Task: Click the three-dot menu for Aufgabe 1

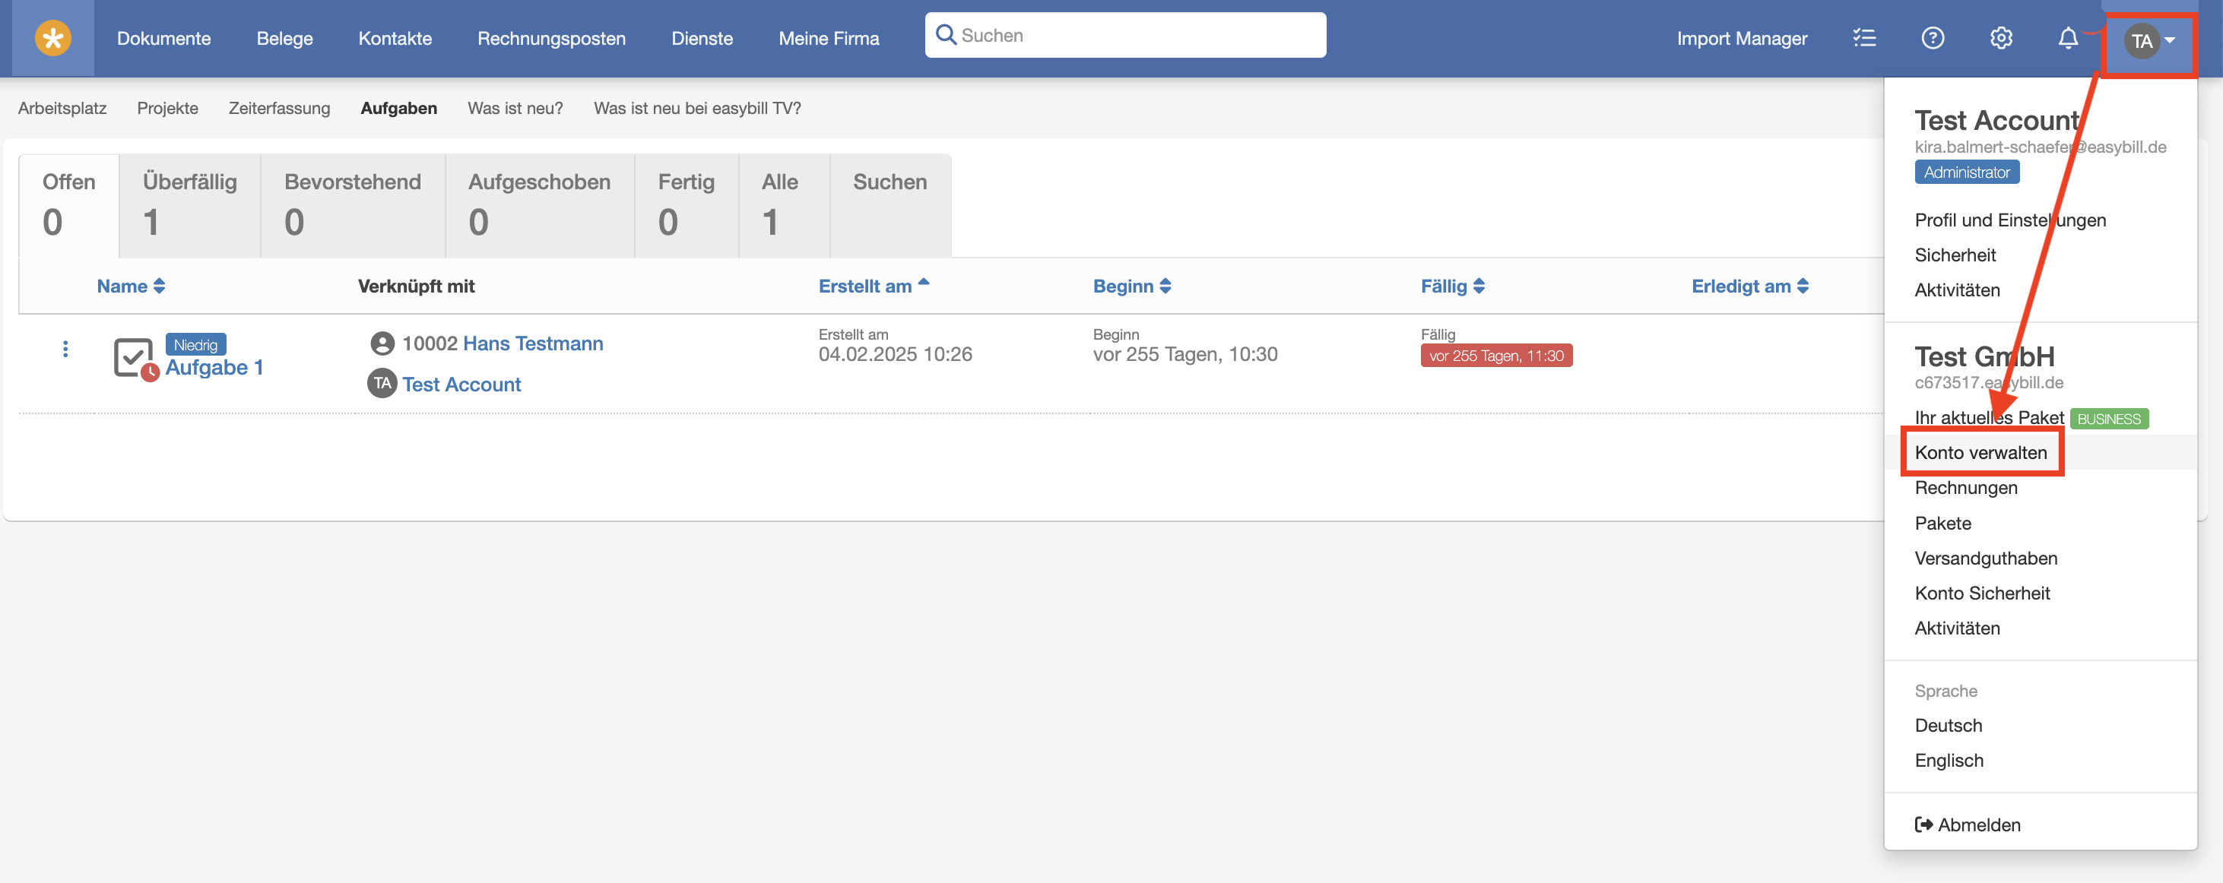Action: 65,348
